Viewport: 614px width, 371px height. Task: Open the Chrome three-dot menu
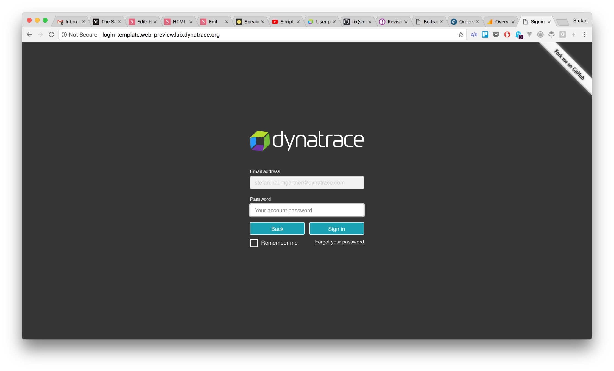[x=585, y=34]
